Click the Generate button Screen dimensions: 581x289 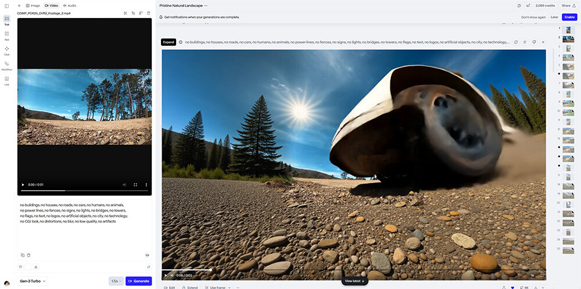click(x=138, y=281)
